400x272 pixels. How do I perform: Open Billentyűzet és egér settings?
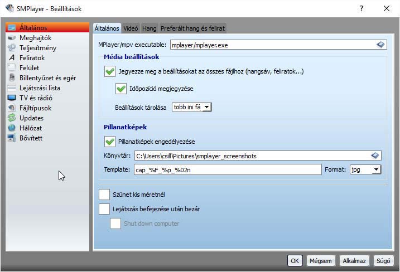point(47,77)
